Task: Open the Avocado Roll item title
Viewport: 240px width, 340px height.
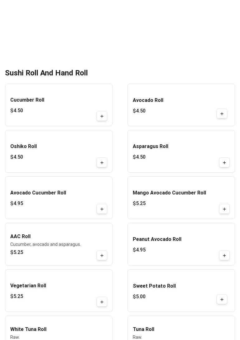Action: [x=148, y=100]
